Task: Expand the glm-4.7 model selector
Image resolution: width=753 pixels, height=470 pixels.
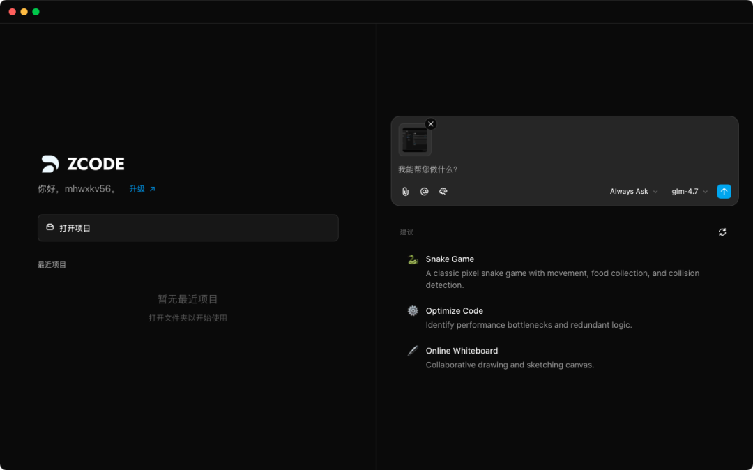Action: [689, 192]
